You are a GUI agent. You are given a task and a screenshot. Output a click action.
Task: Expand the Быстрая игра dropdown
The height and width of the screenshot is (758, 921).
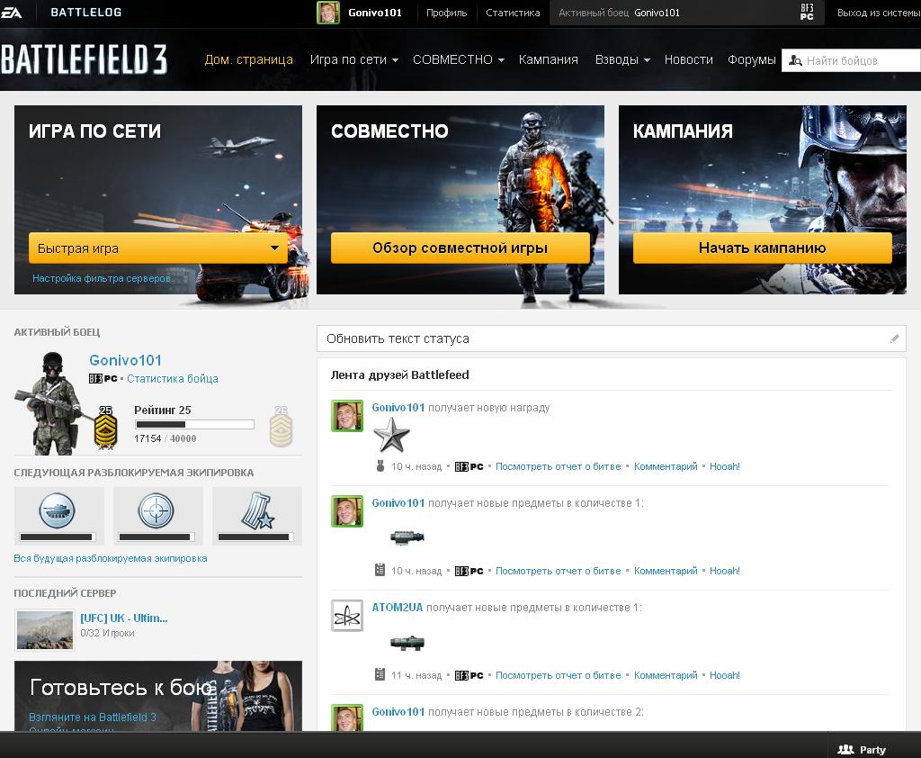pos(274,248)
